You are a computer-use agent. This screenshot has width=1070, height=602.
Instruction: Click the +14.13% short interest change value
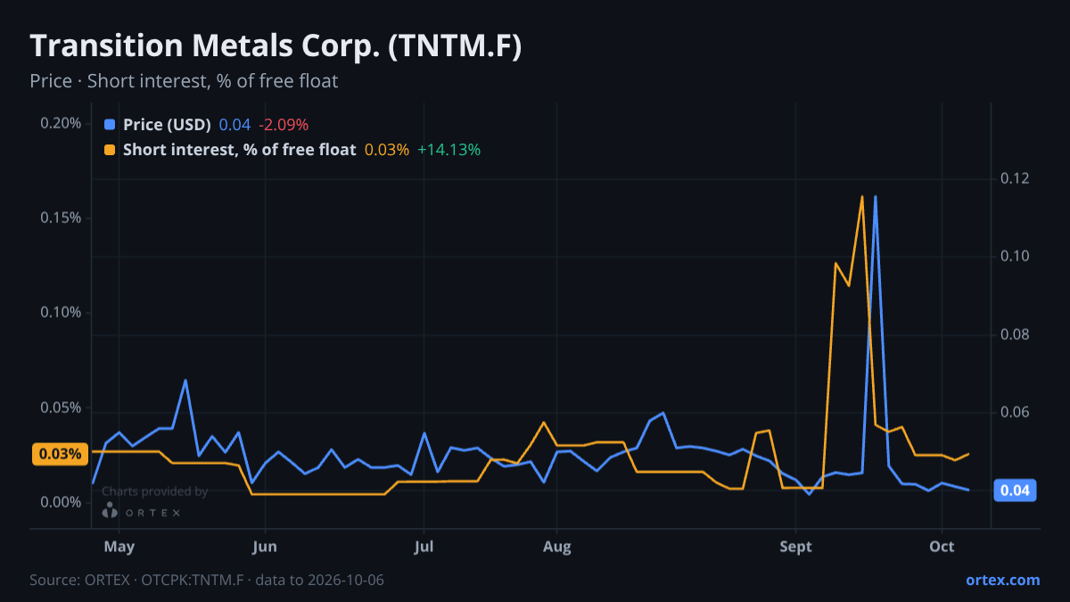point(449,150)
